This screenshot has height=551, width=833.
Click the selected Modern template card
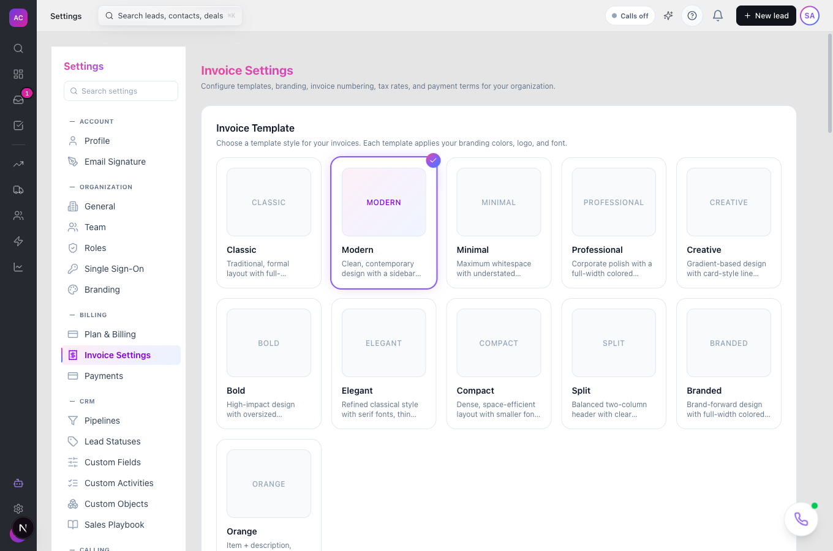coord(384,223)
